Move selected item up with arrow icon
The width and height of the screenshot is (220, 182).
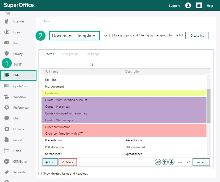pyautogui.click(x=164, y=162)
